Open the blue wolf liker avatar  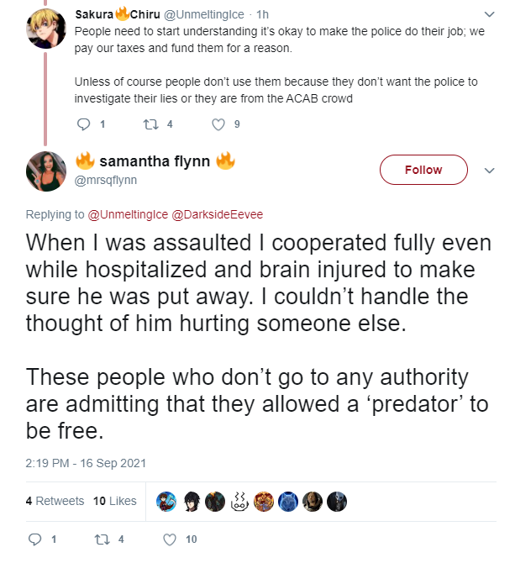coord(288,502)
